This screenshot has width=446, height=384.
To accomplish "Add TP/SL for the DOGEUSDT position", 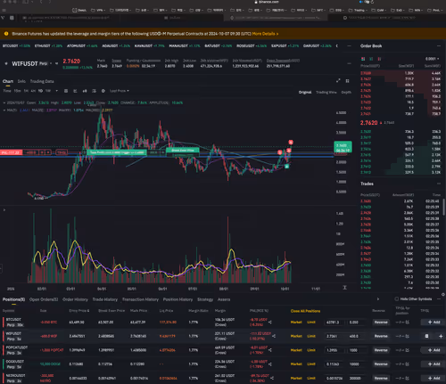I will pos(434,364).
